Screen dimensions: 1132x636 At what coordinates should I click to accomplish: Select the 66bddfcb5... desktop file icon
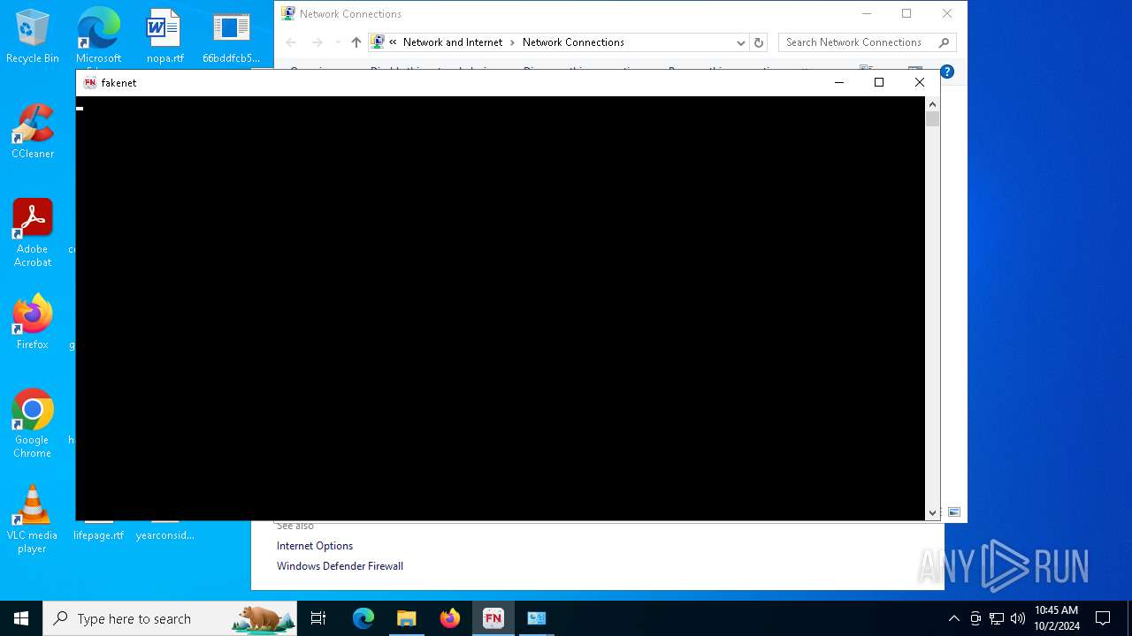pos(231,36)
